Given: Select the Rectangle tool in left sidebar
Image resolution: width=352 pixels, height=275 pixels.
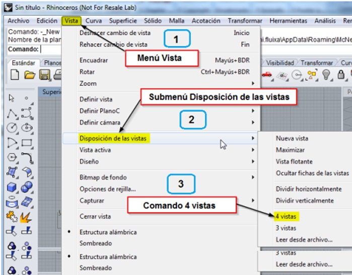Looking at the screenshot, I should point(27,143).
